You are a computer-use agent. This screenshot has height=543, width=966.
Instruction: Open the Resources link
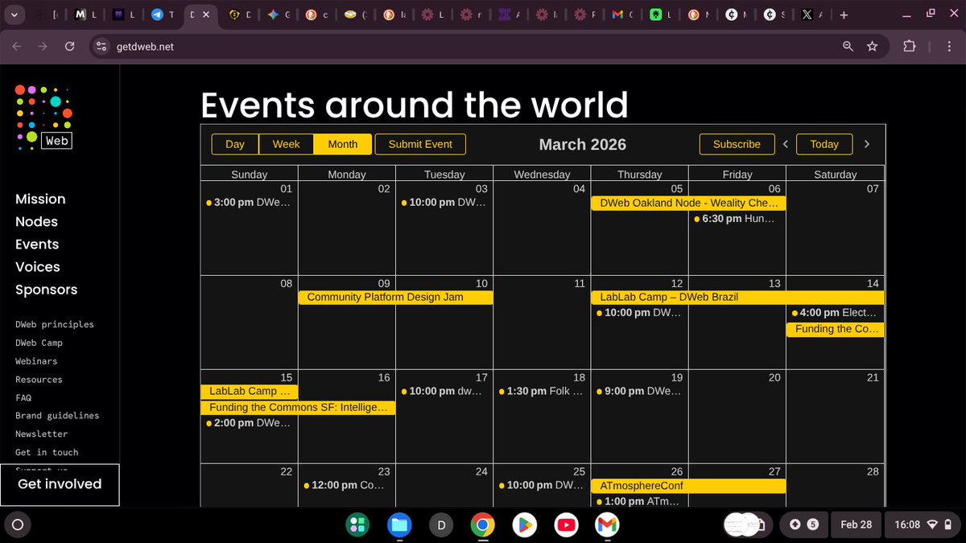[39, 379]
